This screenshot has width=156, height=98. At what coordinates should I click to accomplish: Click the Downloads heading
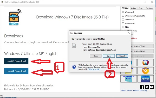[x=14, y=36]
